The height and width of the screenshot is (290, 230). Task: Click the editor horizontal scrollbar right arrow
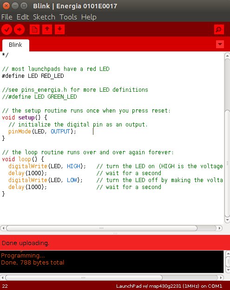point(220,228)
